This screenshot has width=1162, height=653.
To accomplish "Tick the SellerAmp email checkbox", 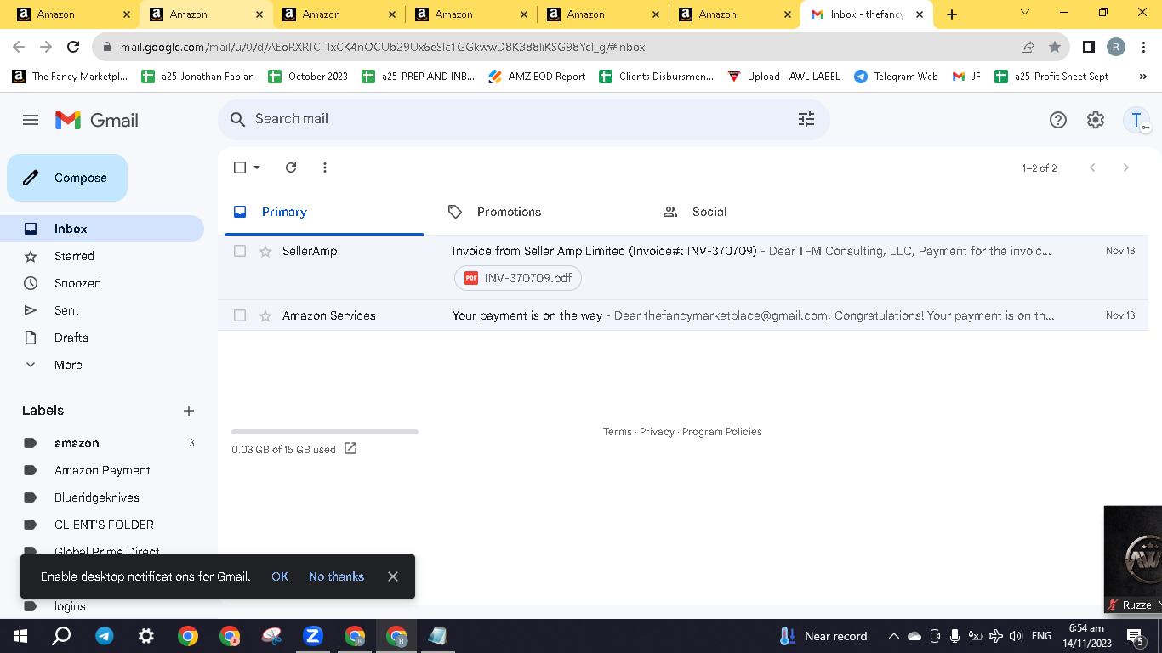I will [x=240, y=251].
